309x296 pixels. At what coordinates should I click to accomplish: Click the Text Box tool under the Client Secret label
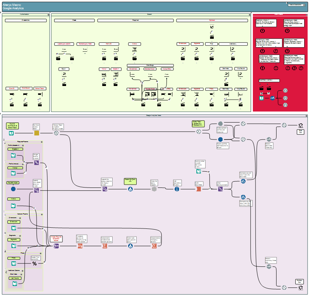click(x=25, y=94)
